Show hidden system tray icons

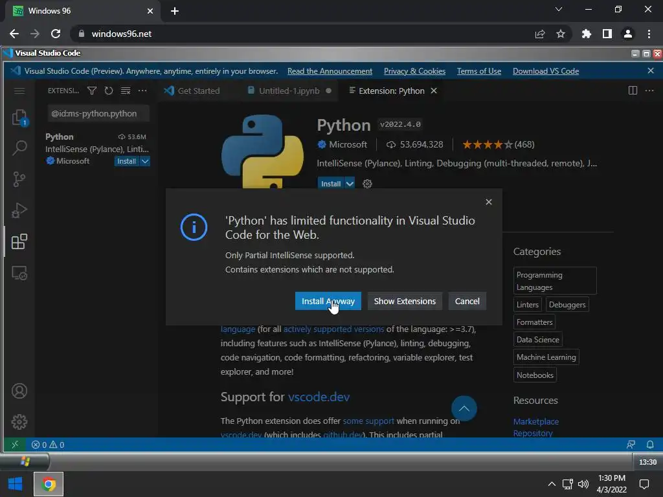552,484
